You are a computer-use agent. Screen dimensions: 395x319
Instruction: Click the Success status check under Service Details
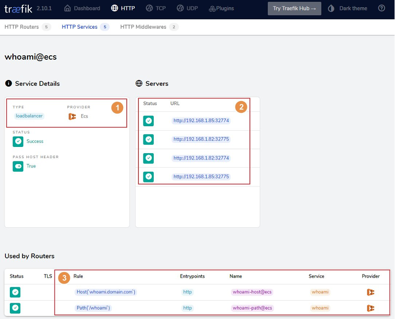18,141
